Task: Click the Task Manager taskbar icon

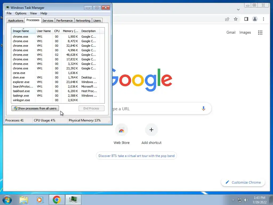Action: [73, 200]
